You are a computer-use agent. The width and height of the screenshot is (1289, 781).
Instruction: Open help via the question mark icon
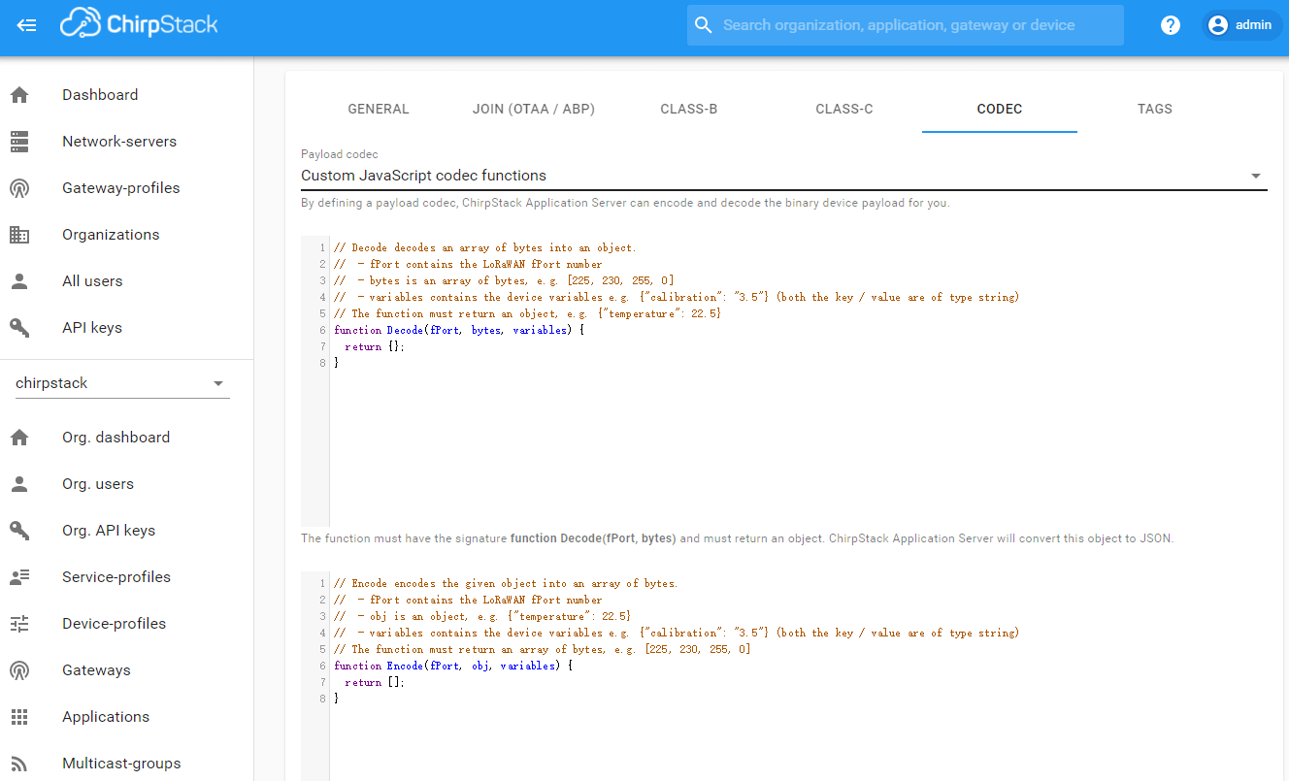tap(1171, 25)
